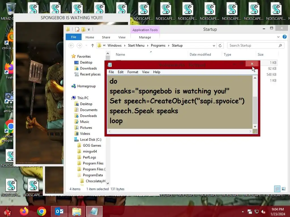
Task: Go up one folder level arrow
Action: pos(93,45)
